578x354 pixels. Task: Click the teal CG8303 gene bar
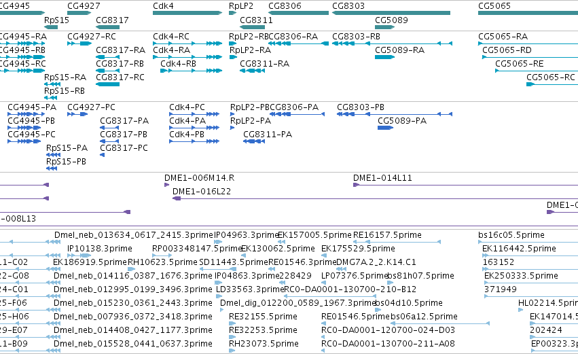tap(391, 13)
